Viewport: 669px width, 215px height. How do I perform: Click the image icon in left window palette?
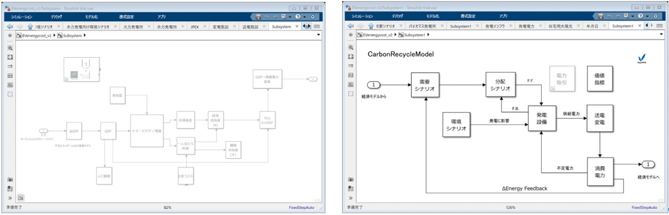click(10, 85)
